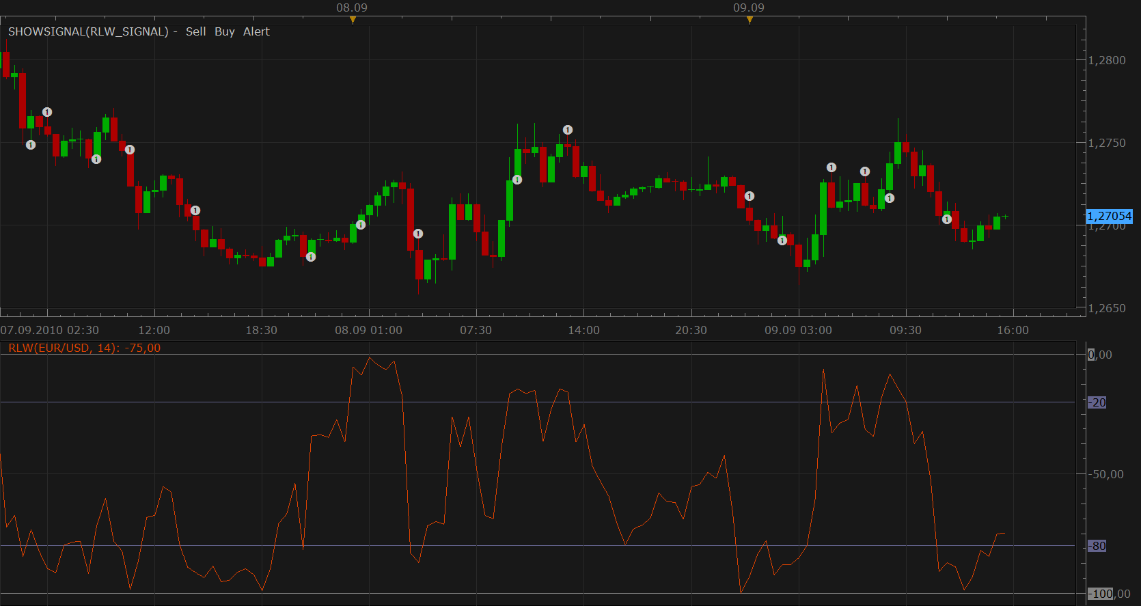Click the 12:00 time axis label
This screenshot has height=606, width=1141.
click(154, 330)
